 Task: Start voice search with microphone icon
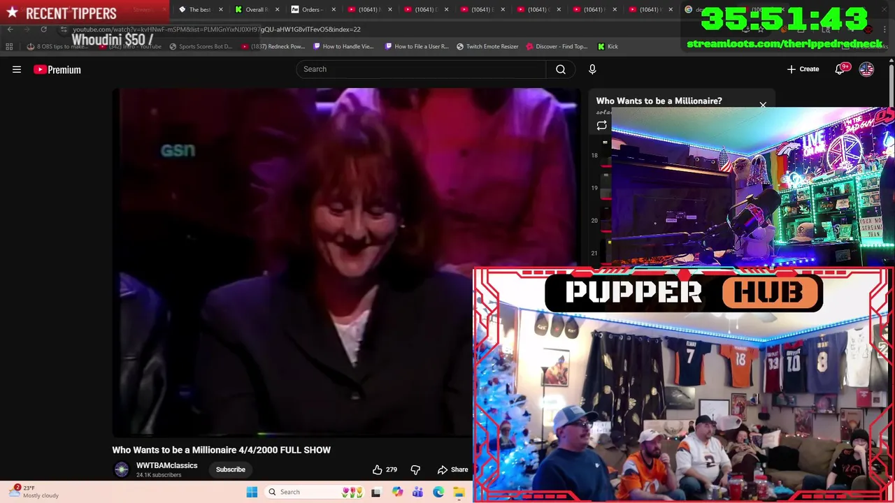coord(592,69)
